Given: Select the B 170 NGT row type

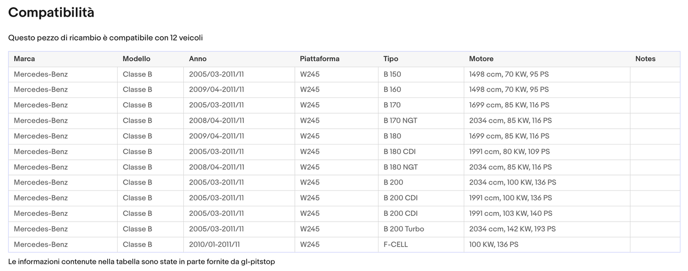Looking at the screenshot, I should 400,121.
